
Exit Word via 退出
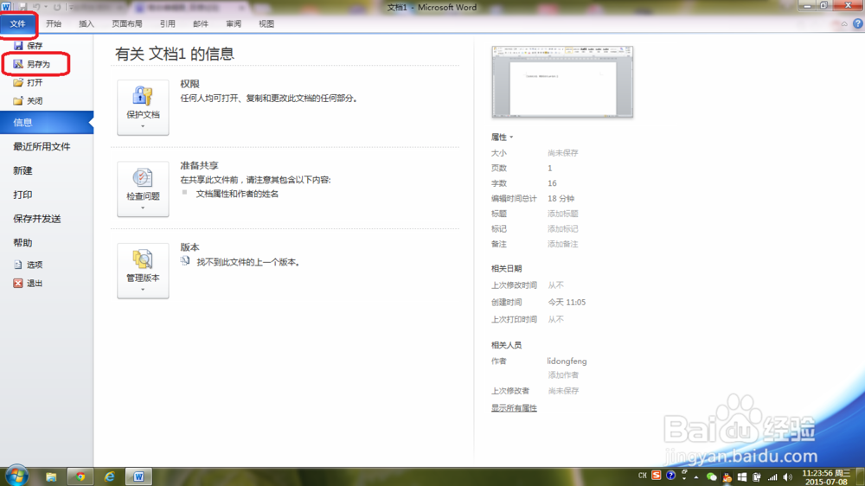(x=28, y=283)
